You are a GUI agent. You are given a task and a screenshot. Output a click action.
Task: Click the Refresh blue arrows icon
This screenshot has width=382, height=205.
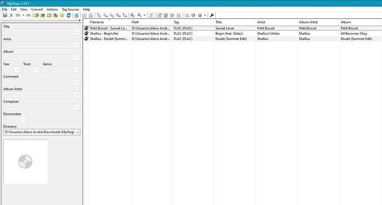pos(68,15)
